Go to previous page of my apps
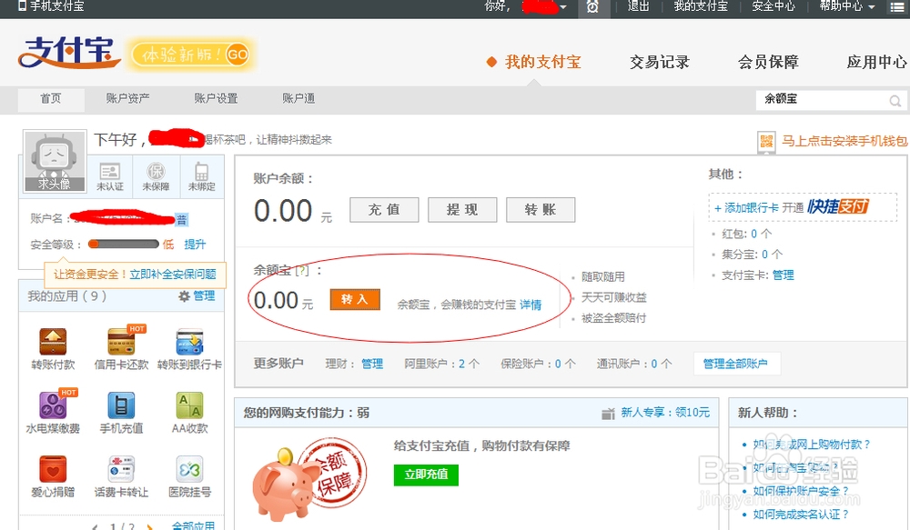This screenshot has width=910, height=530. [96, 526]
